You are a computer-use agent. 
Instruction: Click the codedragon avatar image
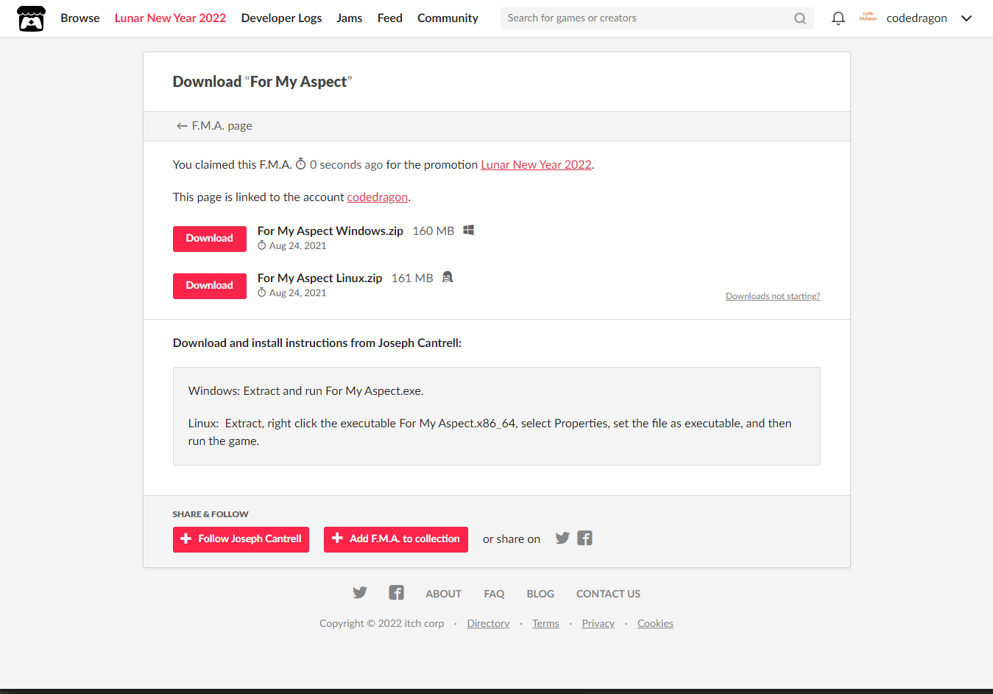[x=868, y=18]
